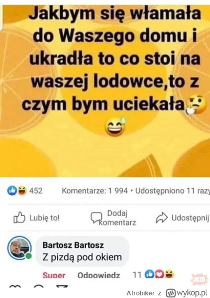Click Odpowiedz to reply to the comment
This screenshot has width=210, height=298.
(99, 275)
